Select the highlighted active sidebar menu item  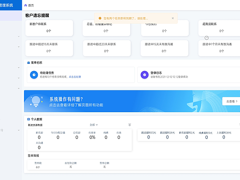[11, 16]
